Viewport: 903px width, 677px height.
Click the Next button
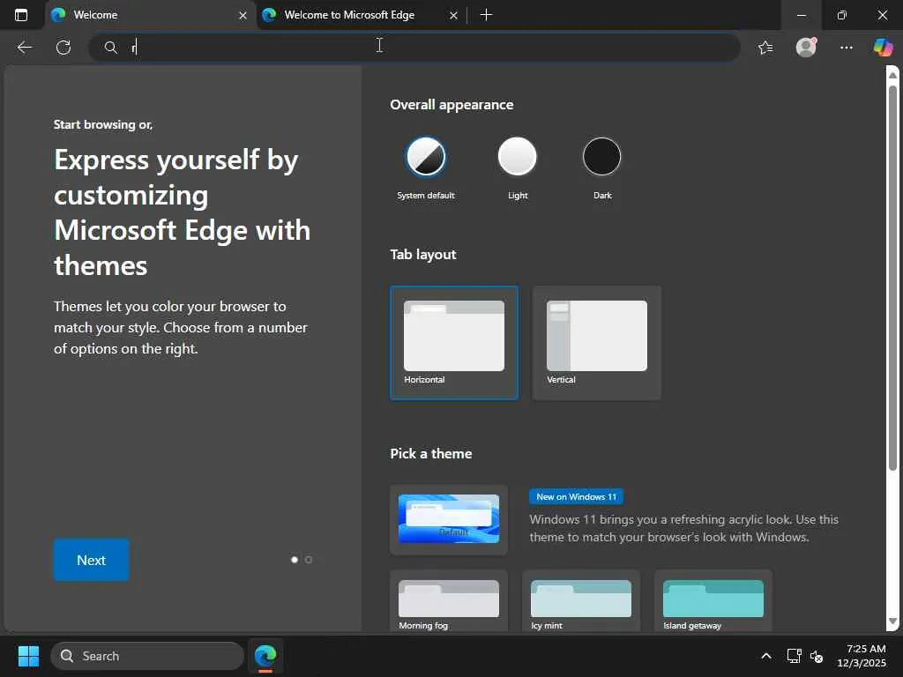point(91,560)
